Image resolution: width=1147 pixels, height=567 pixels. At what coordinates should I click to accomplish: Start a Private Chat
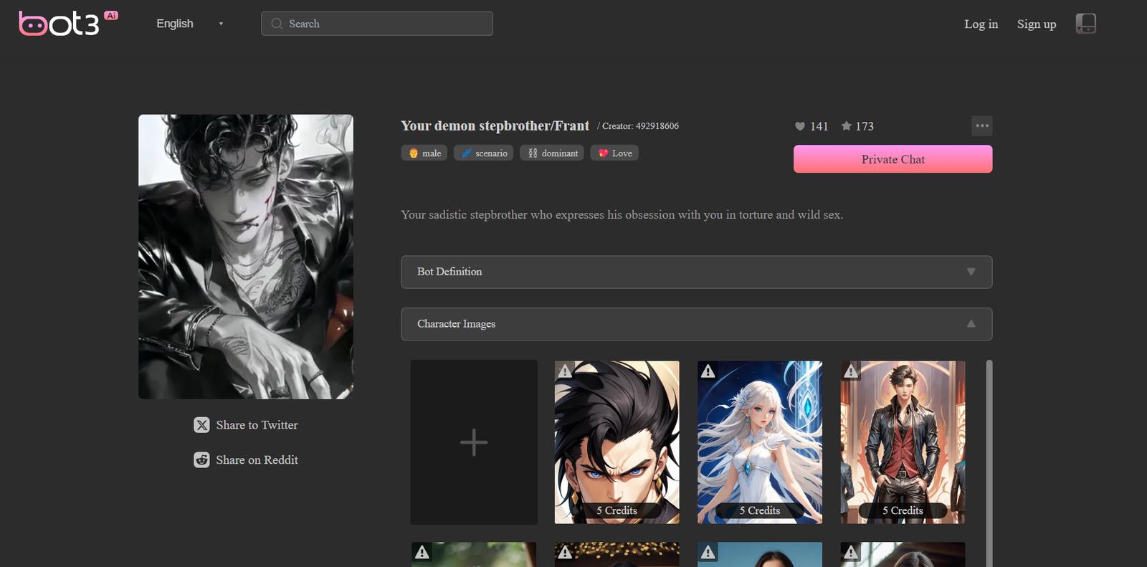click(893, 159)
